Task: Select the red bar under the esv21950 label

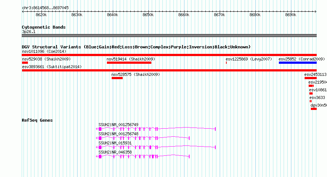Action: (311, 86)
